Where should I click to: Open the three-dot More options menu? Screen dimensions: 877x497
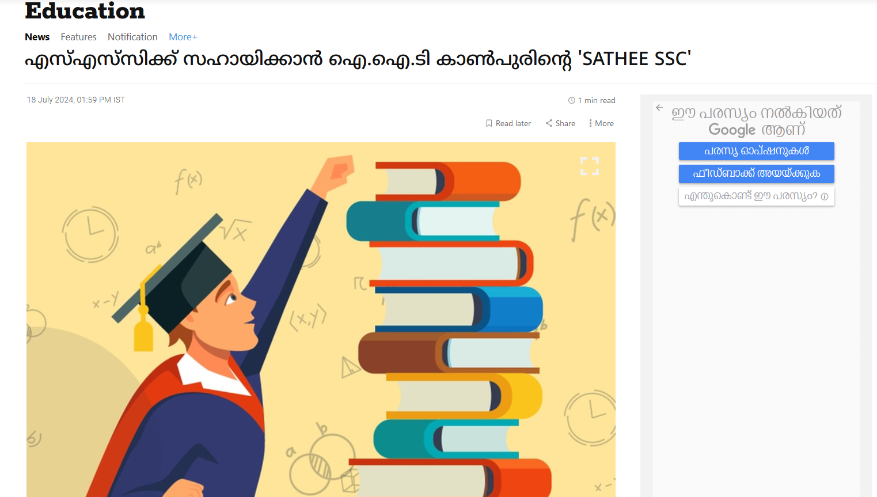590,123
